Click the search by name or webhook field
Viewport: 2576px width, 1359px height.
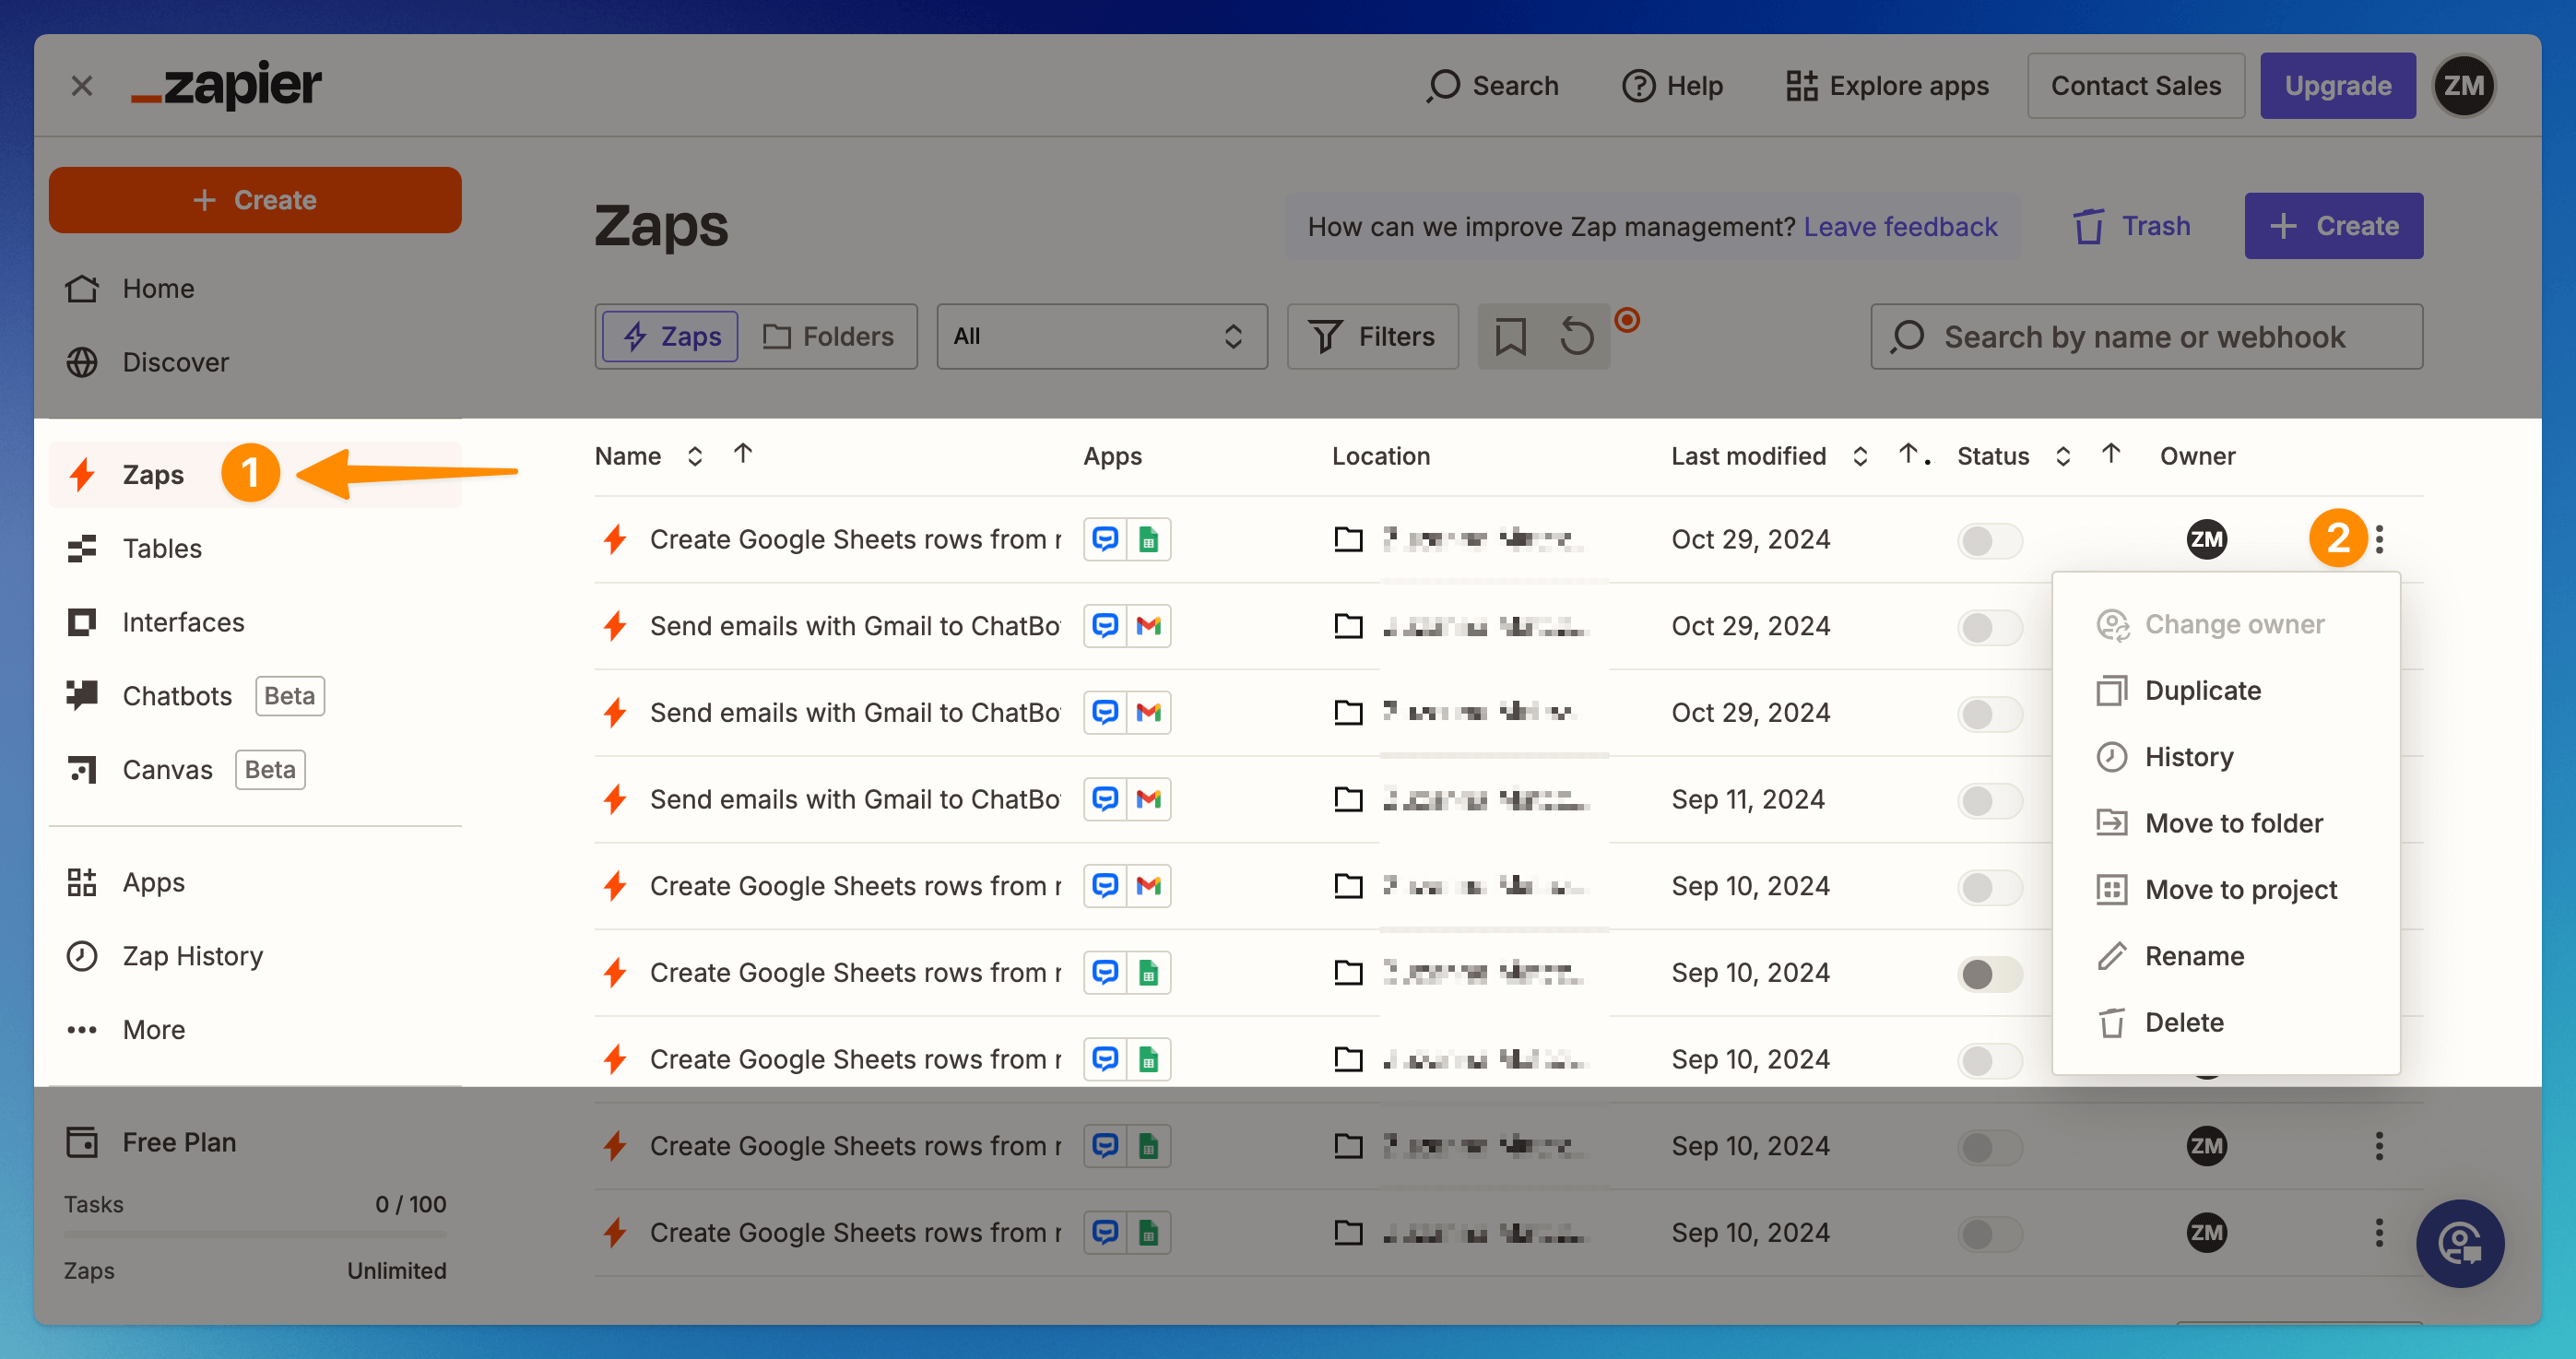tap(2145, 337)
